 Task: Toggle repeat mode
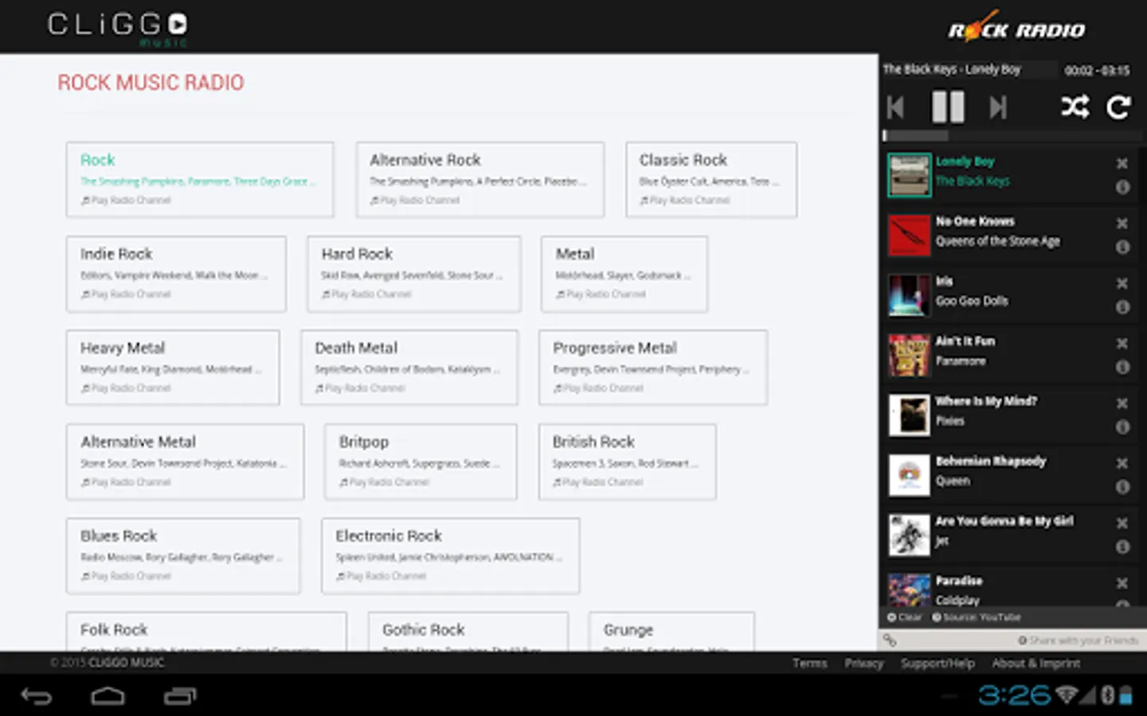[1119, 107]
